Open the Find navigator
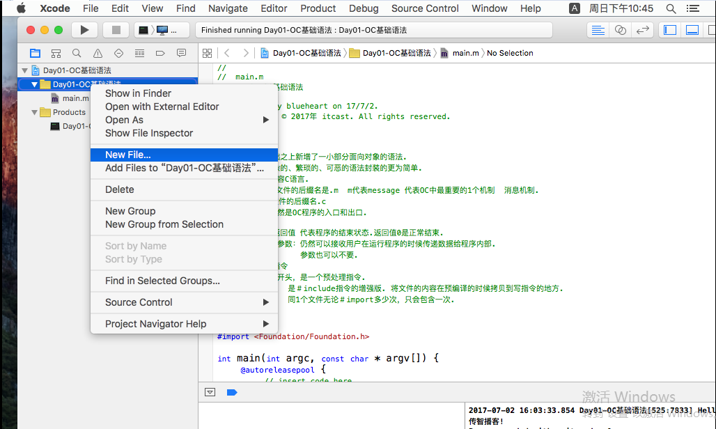The image size is (716, 429). coord(77,54)
